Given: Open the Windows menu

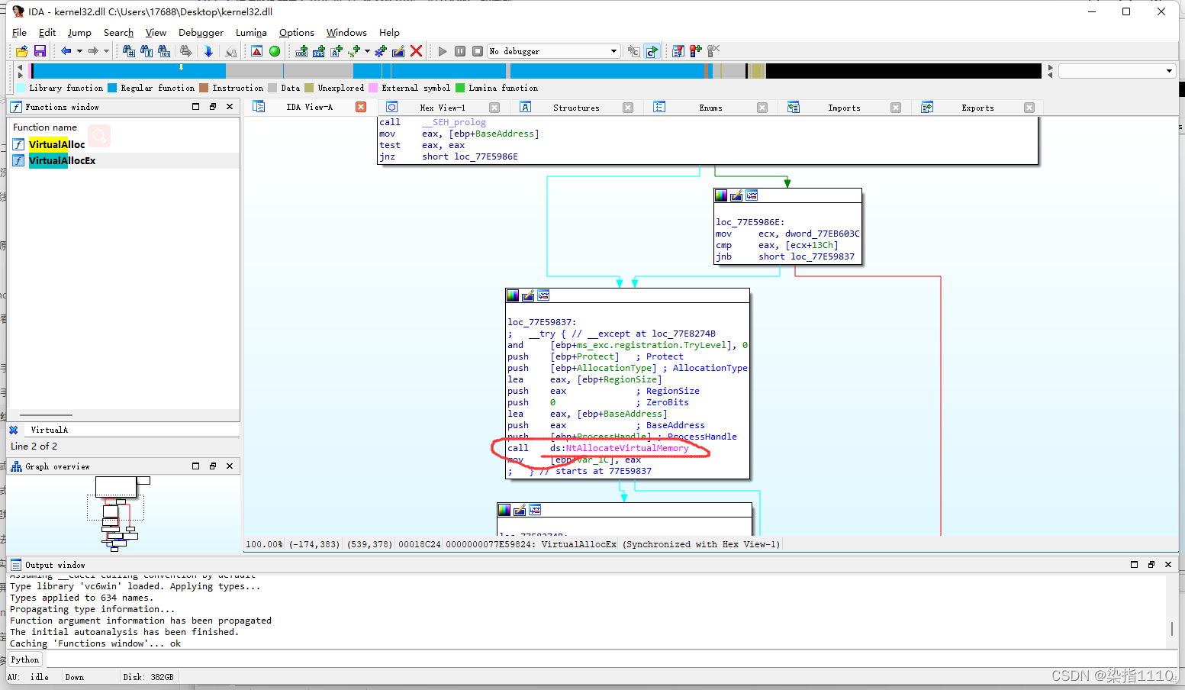Looking at the screenshot, I should click(346, 33).
